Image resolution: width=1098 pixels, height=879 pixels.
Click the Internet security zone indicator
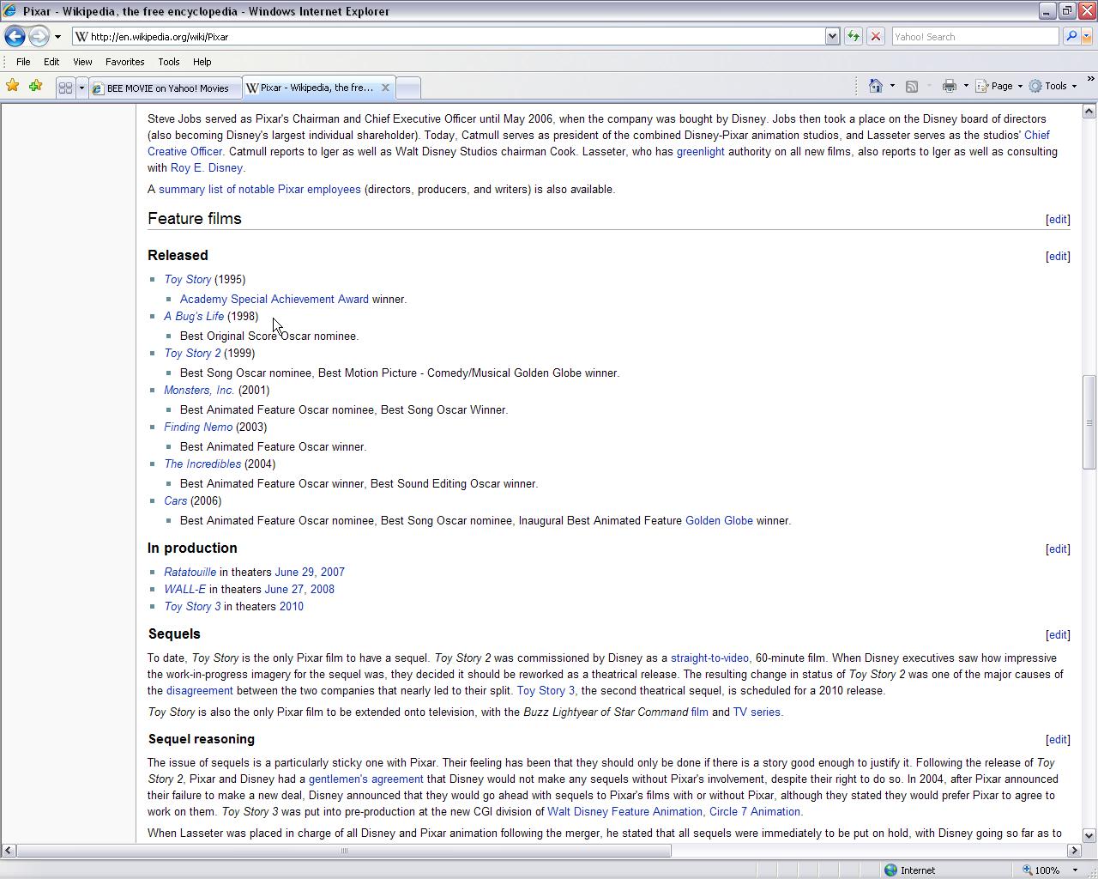pos(910,870)
